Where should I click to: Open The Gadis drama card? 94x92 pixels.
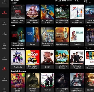[x=18, y=60]
